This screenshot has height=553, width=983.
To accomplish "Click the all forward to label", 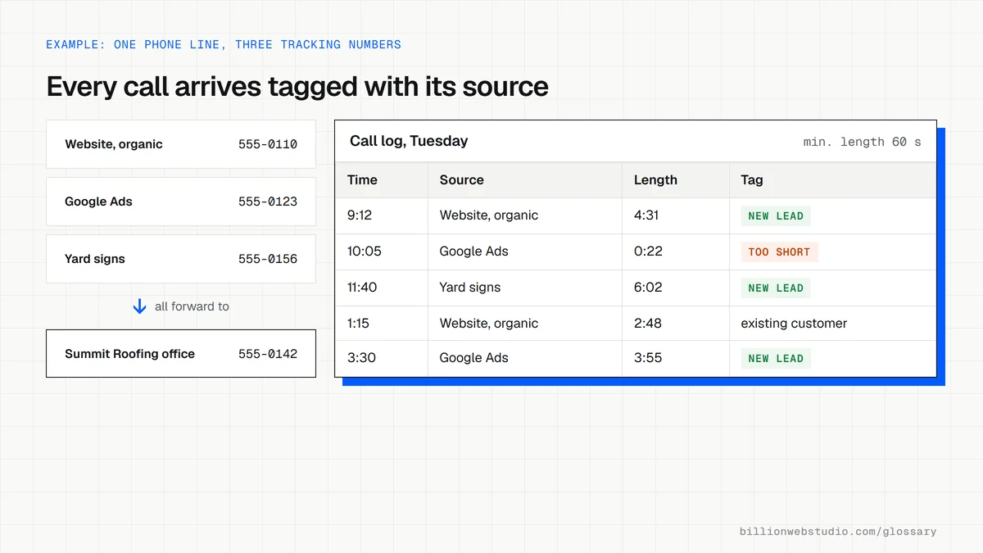I will pos(192,306).
